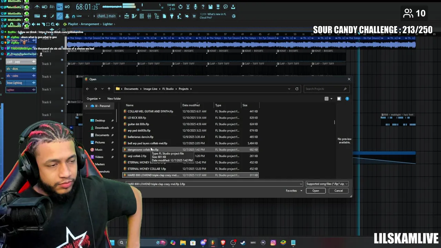441x248 pixels.
Task: Click Back arrow in Open dialog
Action: point(88,89)
